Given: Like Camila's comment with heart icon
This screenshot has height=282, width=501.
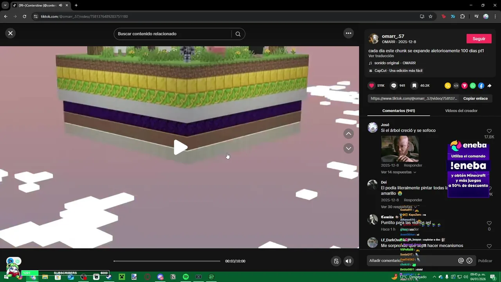Looking at the screenshot, I should click(489, 223).
